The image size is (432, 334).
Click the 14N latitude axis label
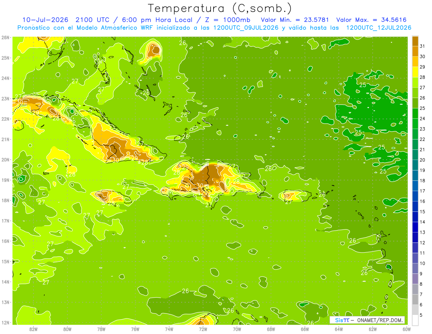(5, 282)
